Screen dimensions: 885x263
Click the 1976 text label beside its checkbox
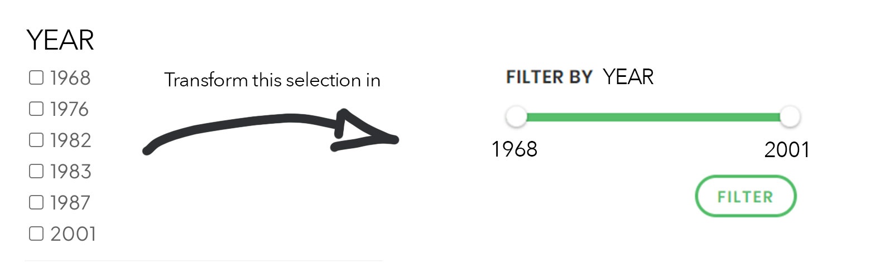tap(70, 109)
